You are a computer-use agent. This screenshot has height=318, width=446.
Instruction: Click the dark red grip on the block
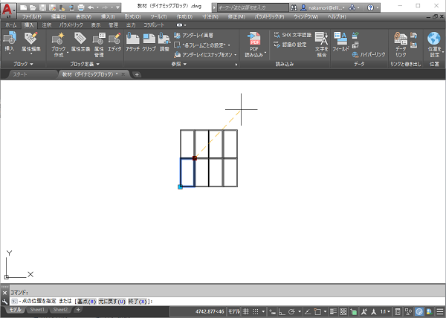click(x=195, y=158)
